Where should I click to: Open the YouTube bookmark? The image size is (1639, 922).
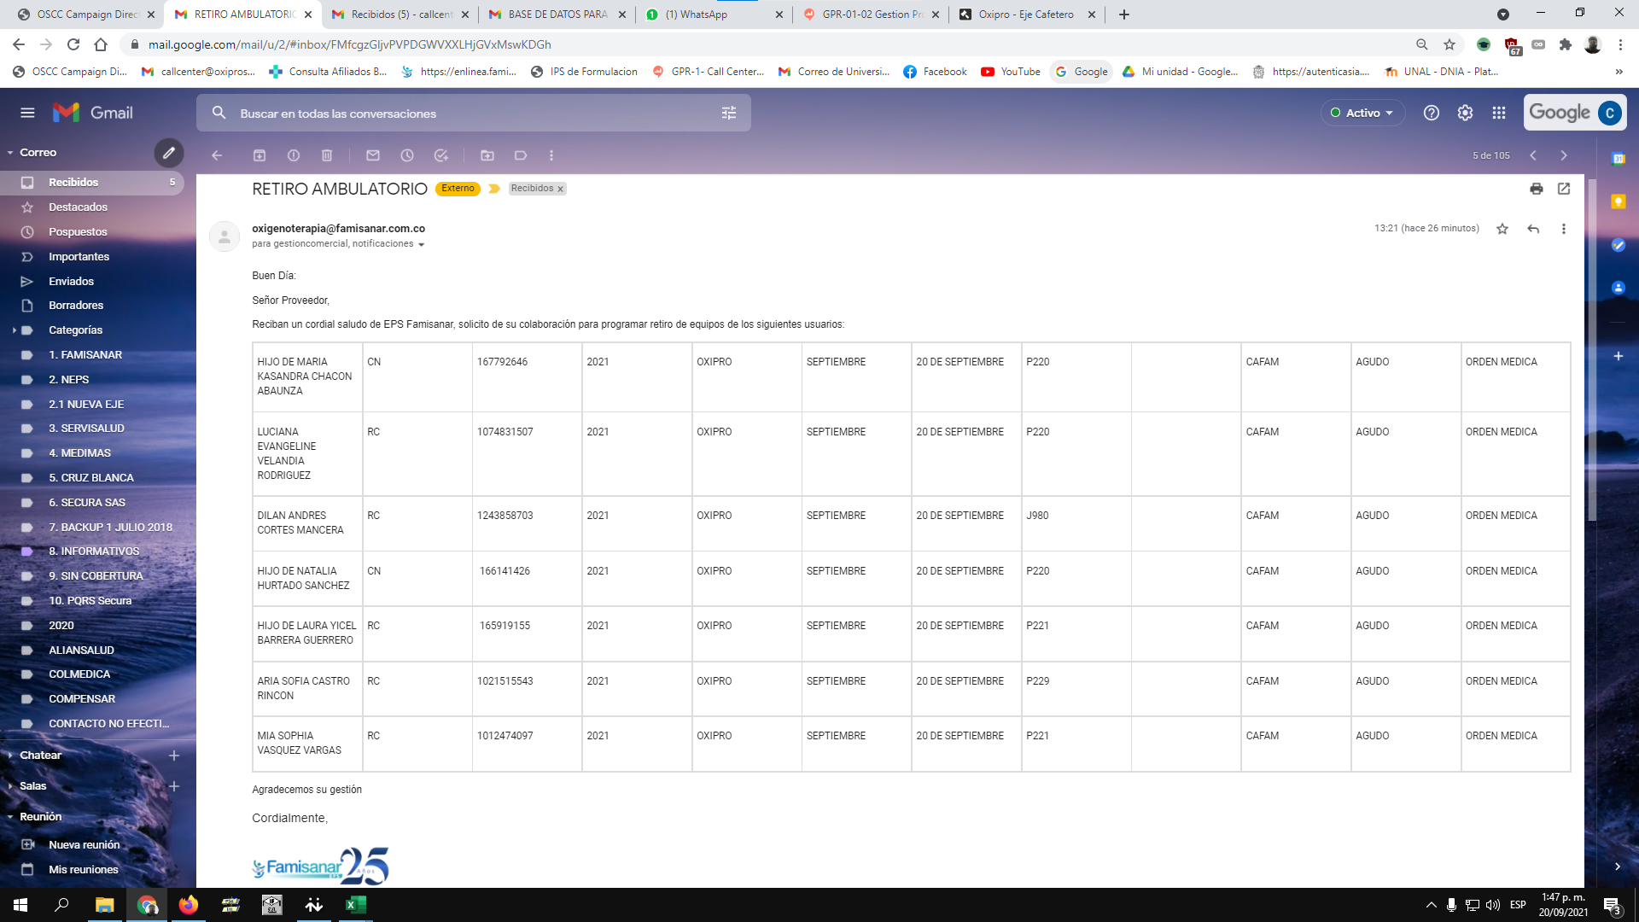coord(1011,72)
